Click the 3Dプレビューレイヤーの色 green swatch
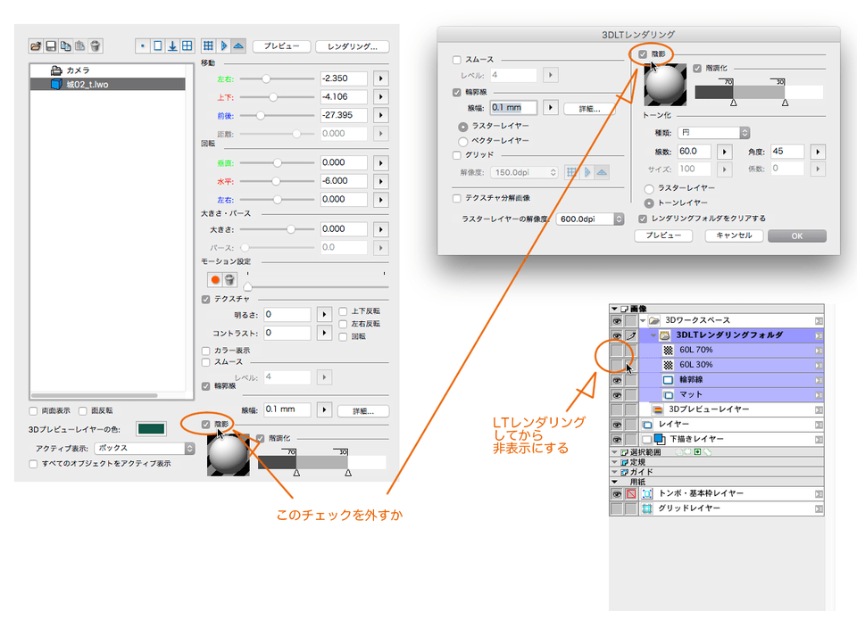 pyautogui.click(x=151, y=429)
